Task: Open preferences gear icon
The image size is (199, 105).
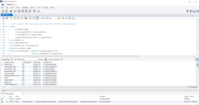Action: [x=188, y=11]
